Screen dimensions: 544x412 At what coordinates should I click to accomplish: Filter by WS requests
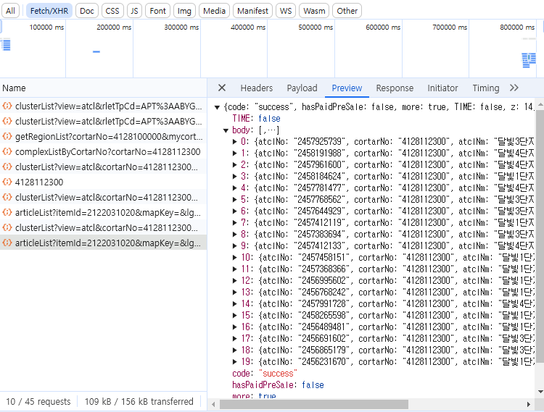tap(286, 11)
